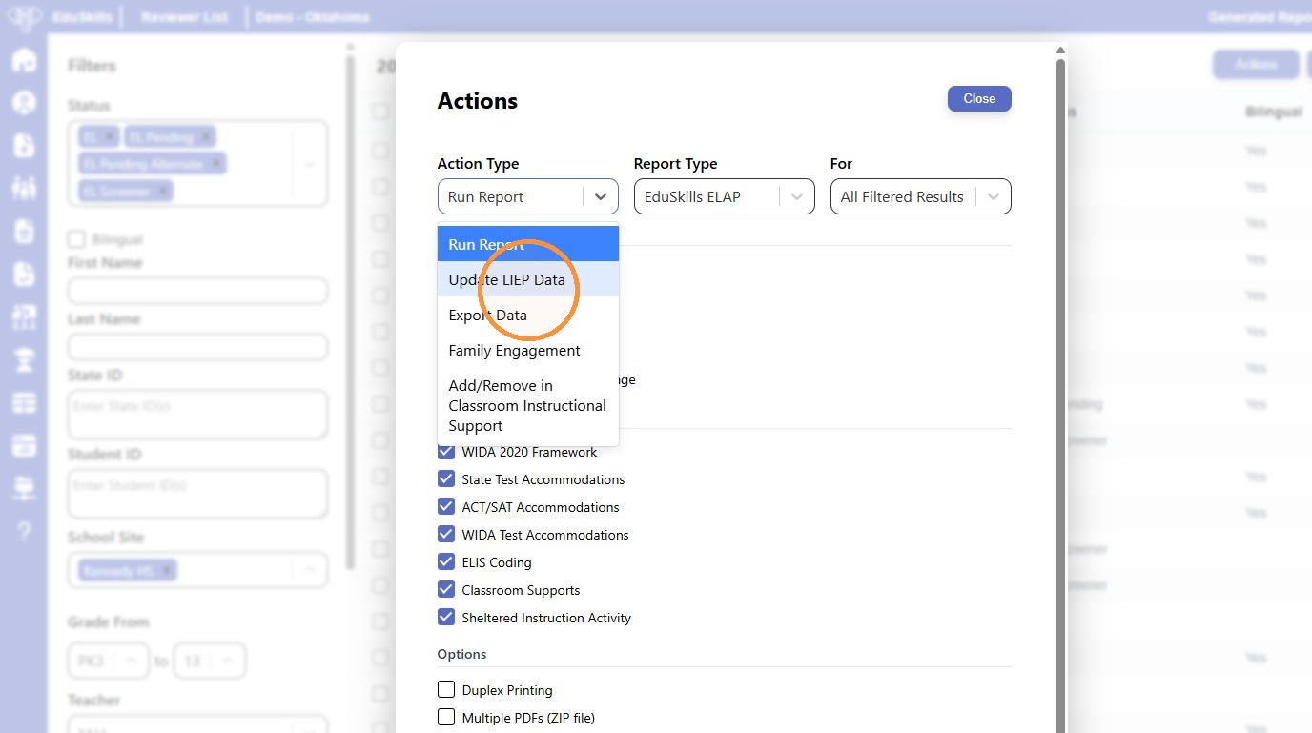This screenshot has height=733, width=1312.
Task: Uncheck WIDA Test Accommodations
Action: [446, 534]
